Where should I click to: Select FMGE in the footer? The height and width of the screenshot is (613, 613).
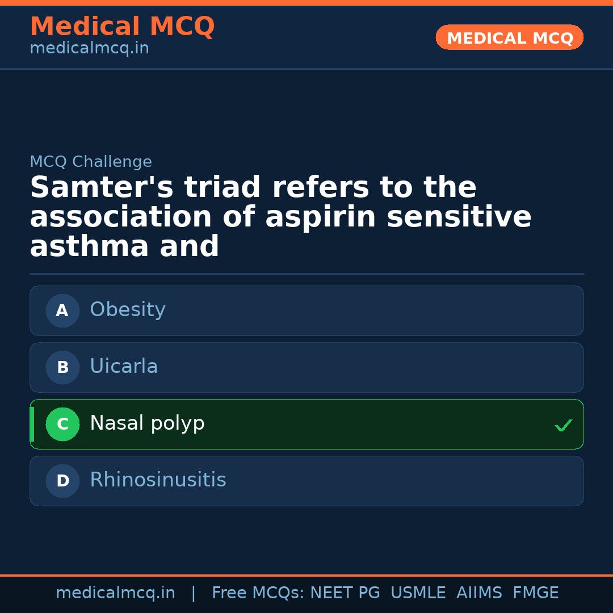535,593
